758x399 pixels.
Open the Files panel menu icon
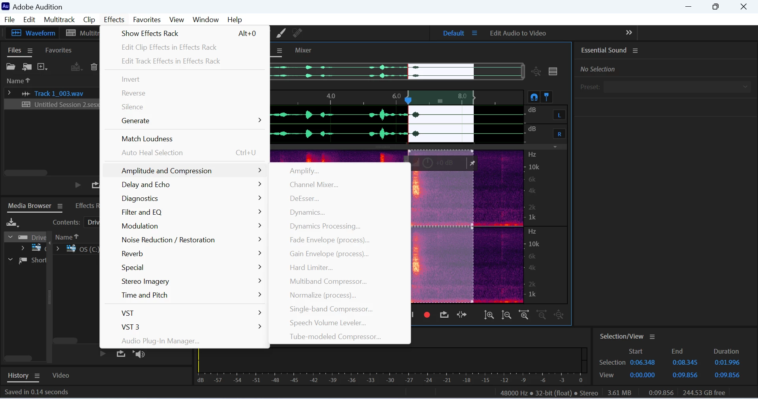click(x=30, y=51)
